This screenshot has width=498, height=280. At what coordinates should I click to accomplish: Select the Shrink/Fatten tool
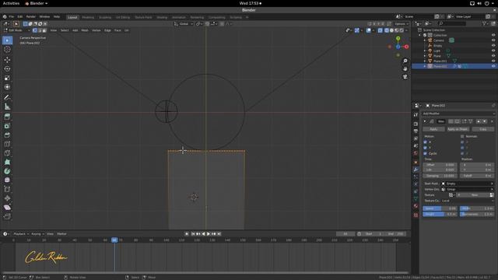(x=7, y=198)
